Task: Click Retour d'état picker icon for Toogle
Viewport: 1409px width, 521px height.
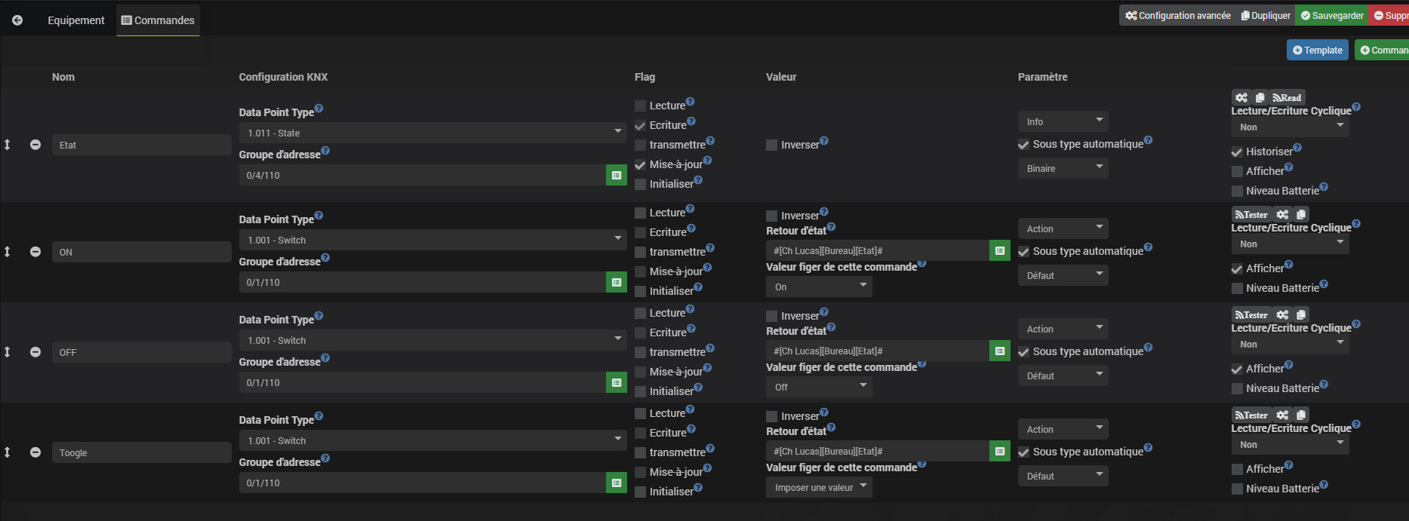Action: pos(999,451)
